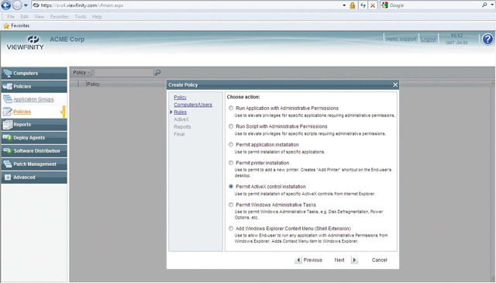Open the Policy filter dropdown
Screen dimensions: 496x283
click(x=81, y=72)
